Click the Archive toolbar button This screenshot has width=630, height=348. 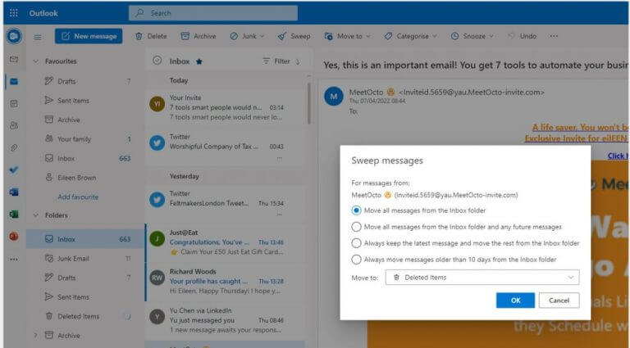point(198,36)
